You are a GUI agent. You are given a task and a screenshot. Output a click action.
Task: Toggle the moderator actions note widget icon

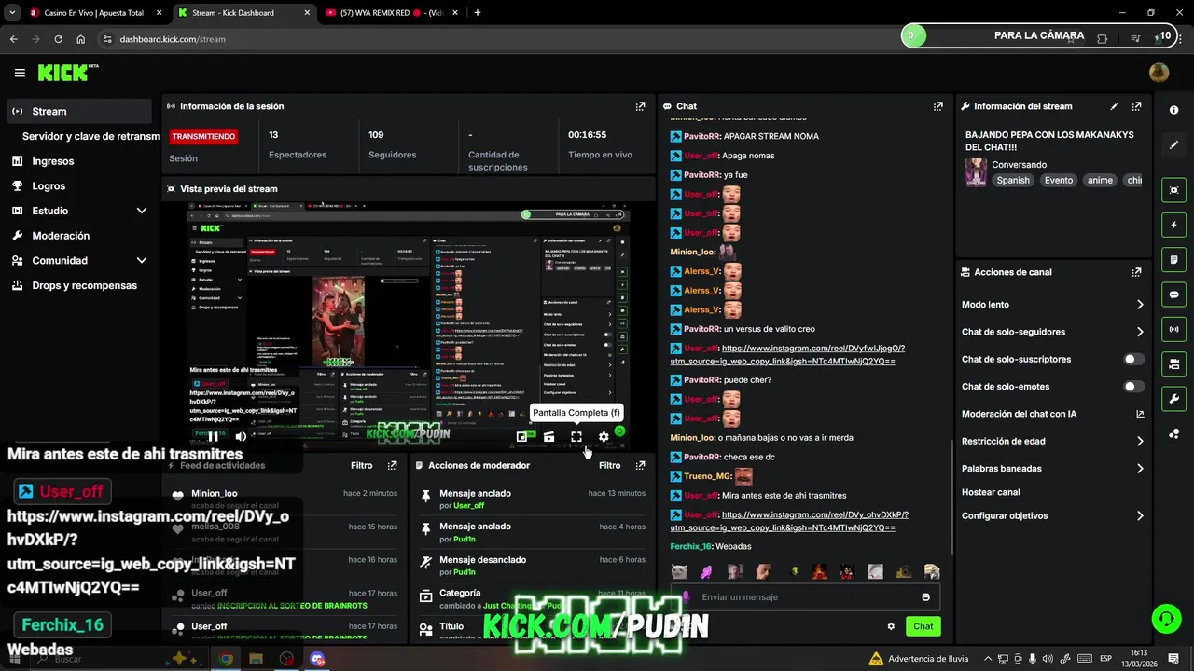[1173, 259]
